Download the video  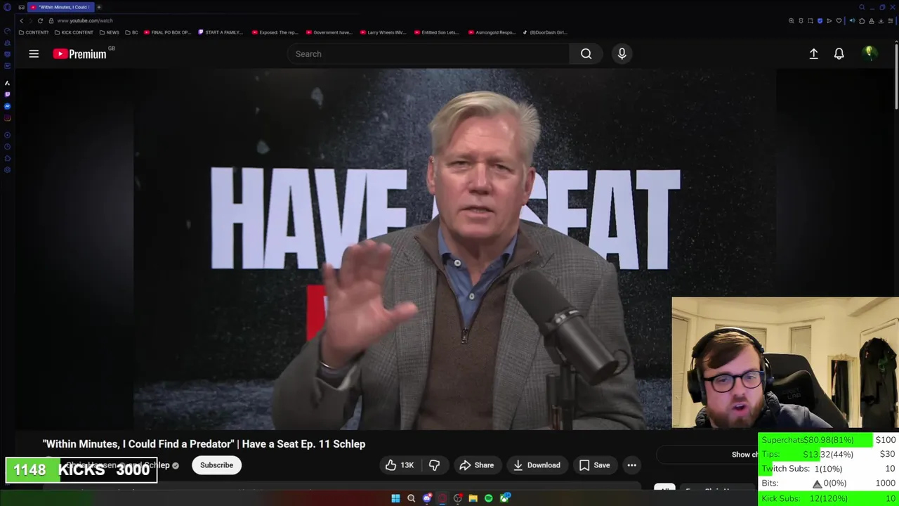(537, 465)
